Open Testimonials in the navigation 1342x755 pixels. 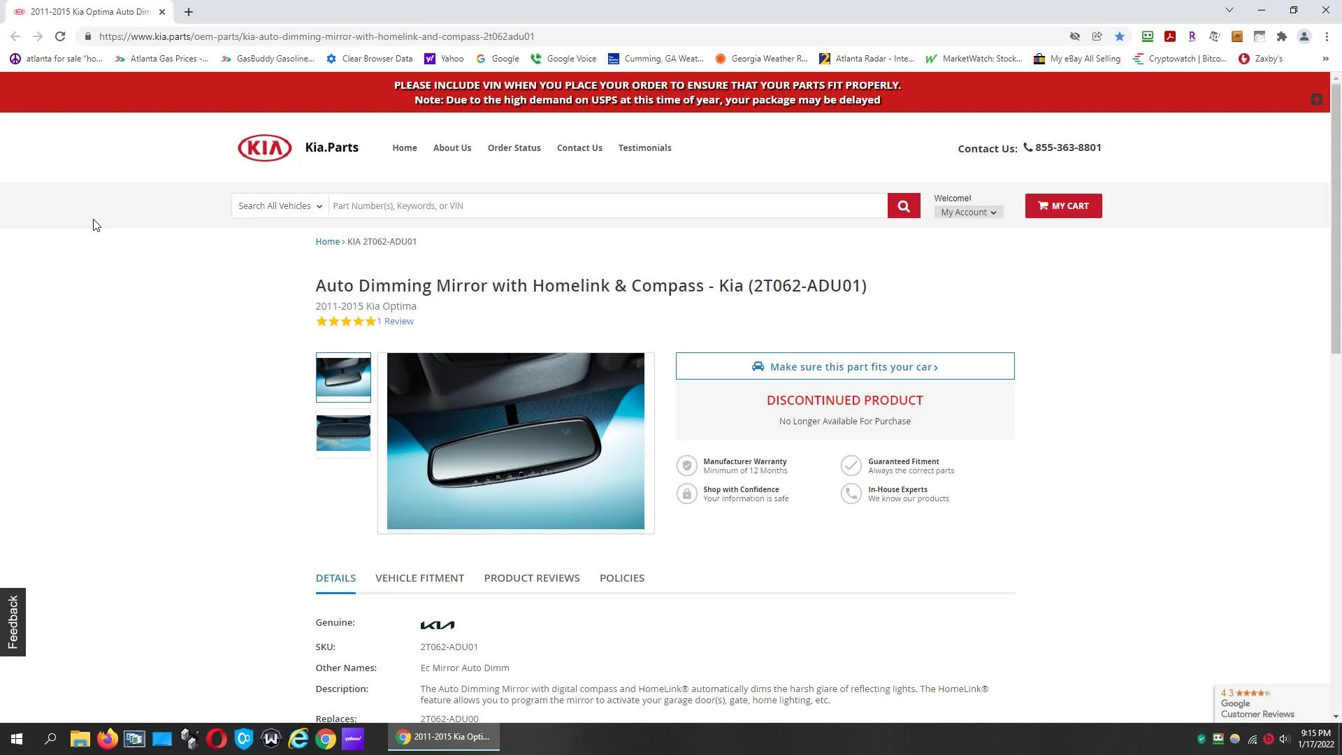pyautogui.click(x=644, y=148)
